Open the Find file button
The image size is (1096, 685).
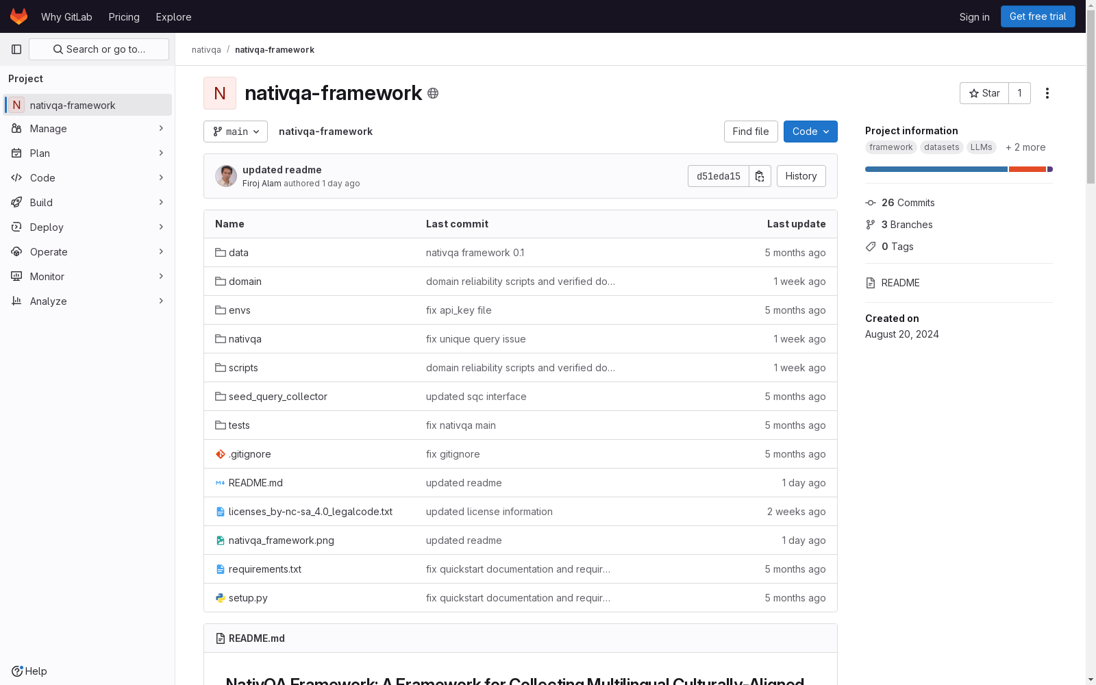[751, 132]
